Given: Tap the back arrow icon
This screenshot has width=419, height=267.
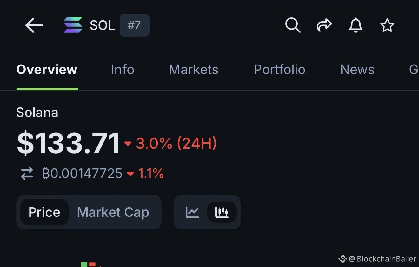Looking at the screenshot, I should tap(34, 25).
